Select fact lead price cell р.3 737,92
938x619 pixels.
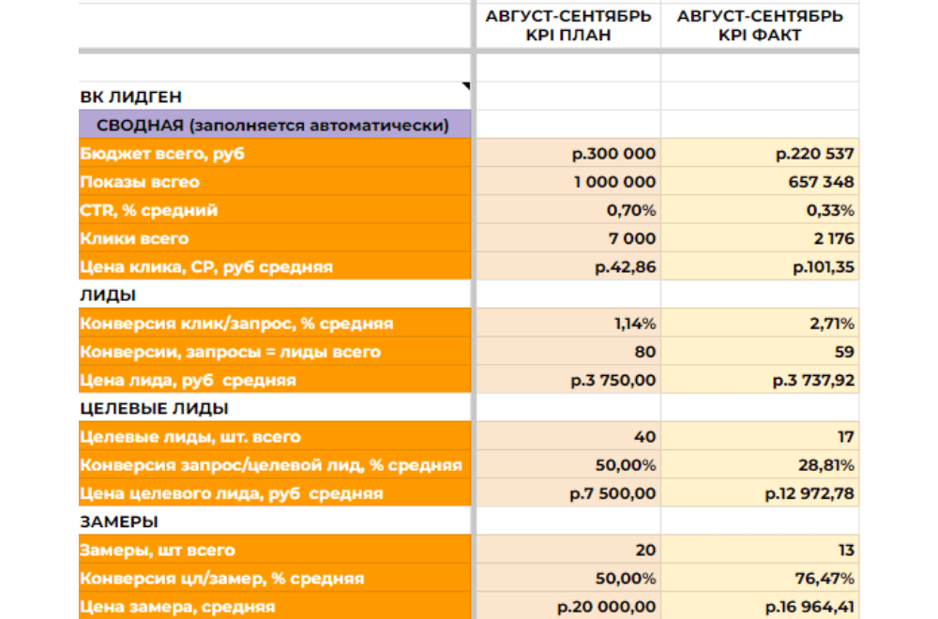[x=760, y=380]
